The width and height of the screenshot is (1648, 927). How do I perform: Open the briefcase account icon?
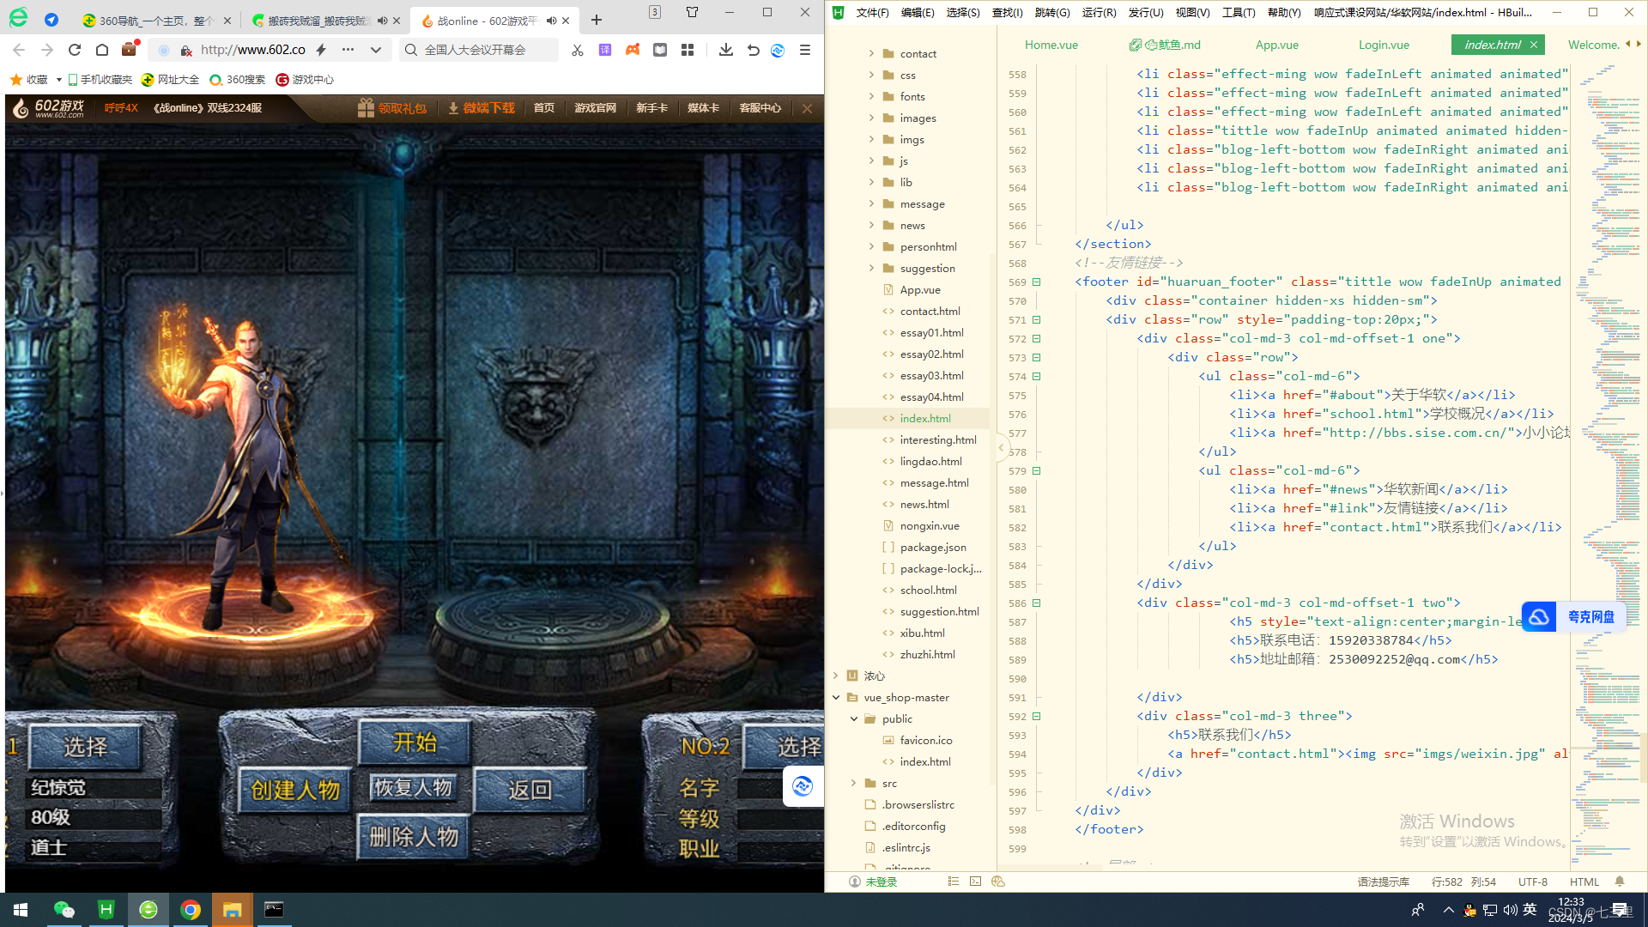click(129, 49)
